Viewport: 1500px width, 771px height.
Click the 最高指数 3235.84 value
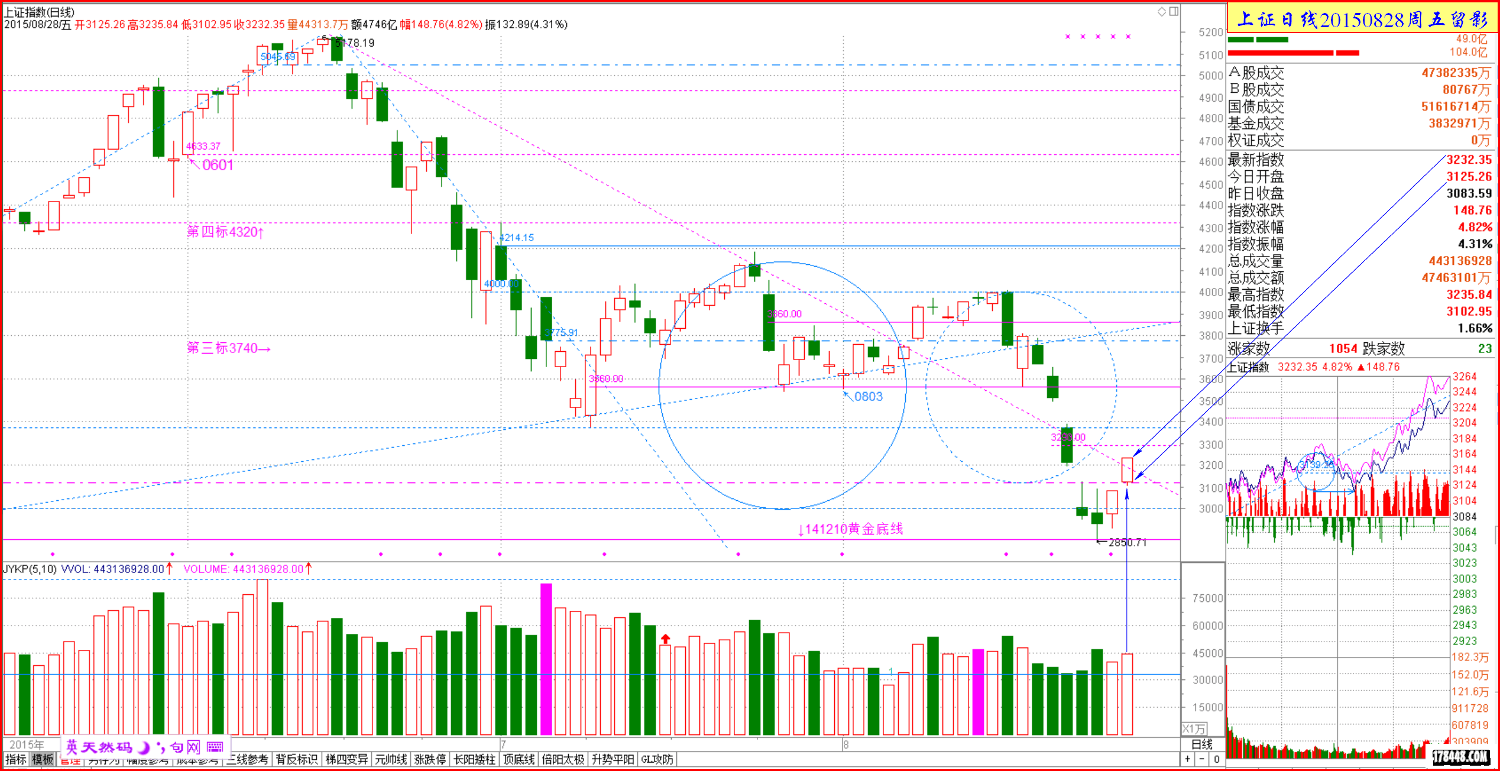1469,294
